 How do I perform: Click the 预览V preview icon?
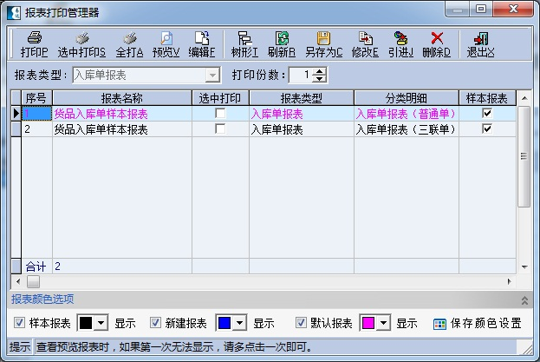[x=166, y=43]
